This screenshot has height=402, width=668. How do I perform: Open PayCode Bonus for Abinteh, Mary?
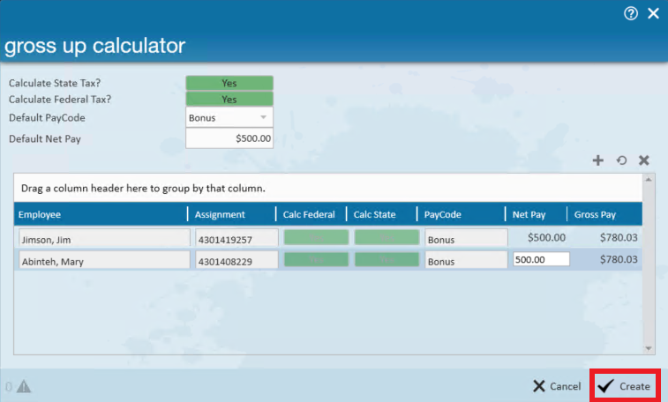pyautogui.click(x=466, y=261)
